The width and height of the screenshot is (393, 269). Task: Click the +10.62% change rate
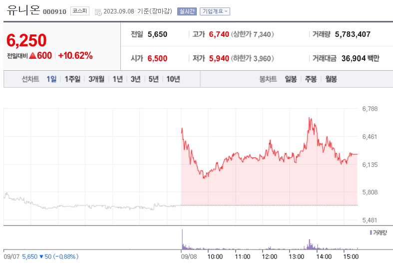click(x=75, y=55)
